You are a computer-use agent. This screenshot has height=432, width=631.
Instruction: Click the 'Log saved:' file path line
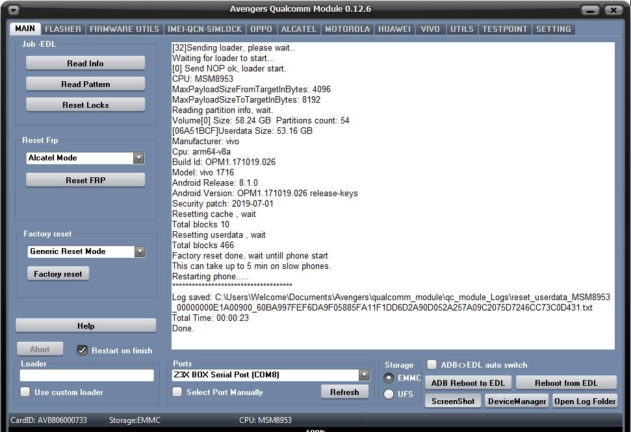391,303
